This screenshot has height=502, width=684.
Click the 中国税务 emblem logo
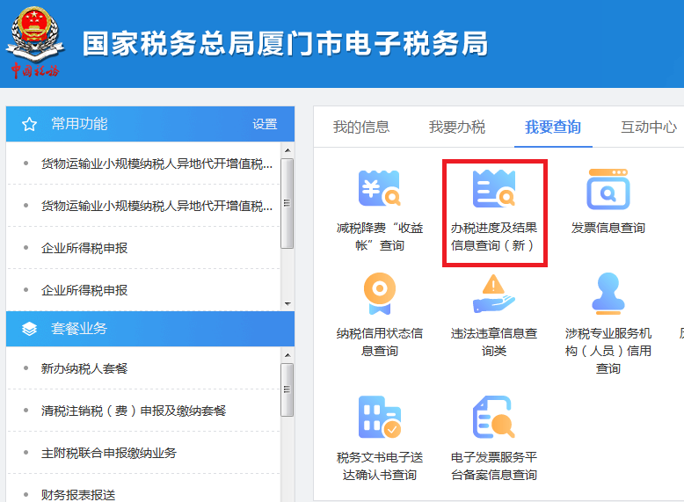(x=35, y=41)
